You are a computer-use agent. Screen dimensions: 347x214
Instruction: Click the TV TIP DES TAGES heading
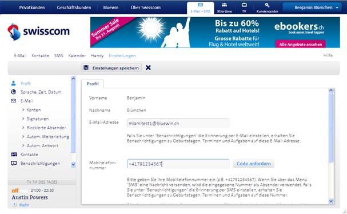tap(42, 182)
